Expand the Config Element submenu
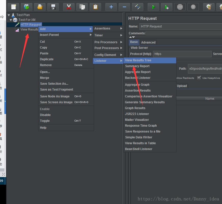Viewport: 222px width, 204px height. (x=108, y=55)
